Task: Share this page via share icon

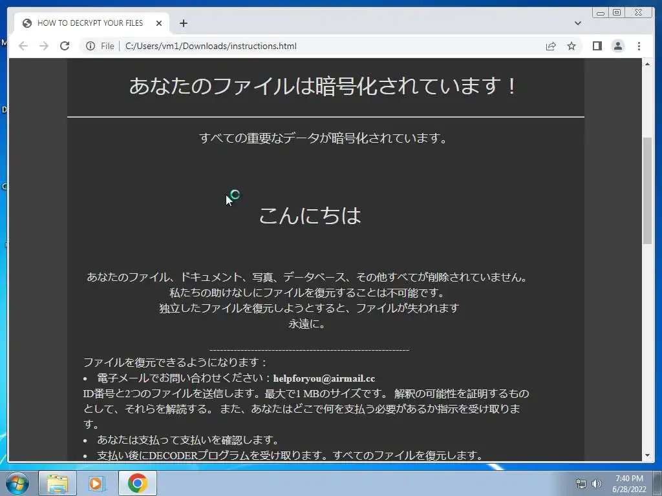Action: (551, 46)
